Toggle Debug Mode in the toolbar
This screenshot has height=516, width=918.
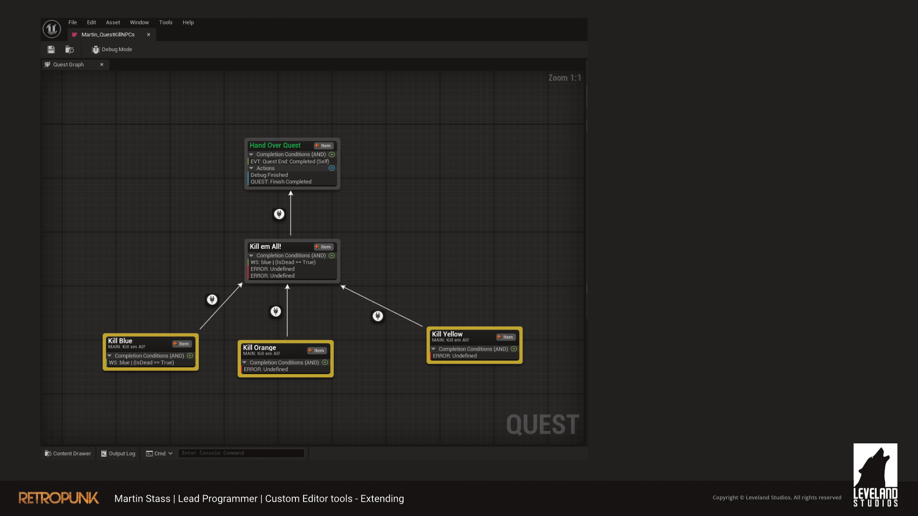(112, 50)
